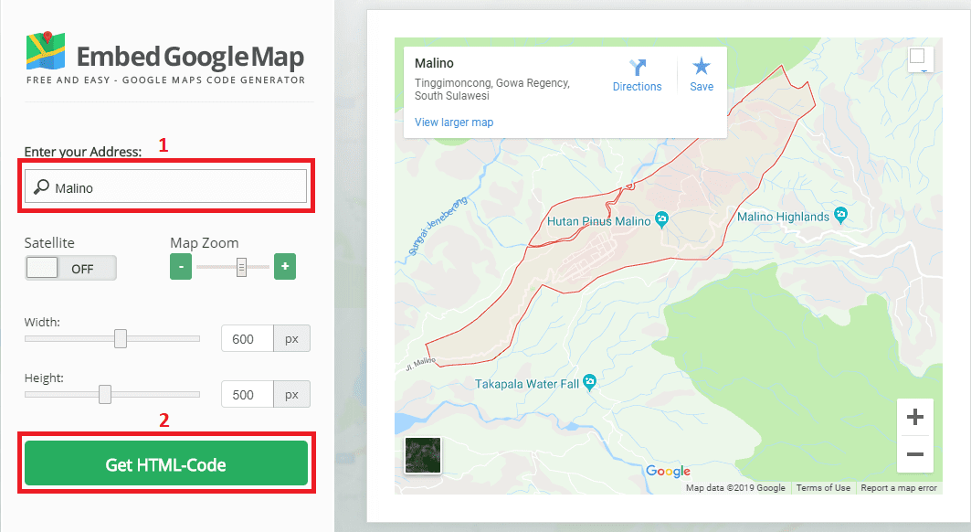This screenshot has width=971, height=532.
Task: Click the Takapala Water Fall camera marker
Action: click(589, 382)
